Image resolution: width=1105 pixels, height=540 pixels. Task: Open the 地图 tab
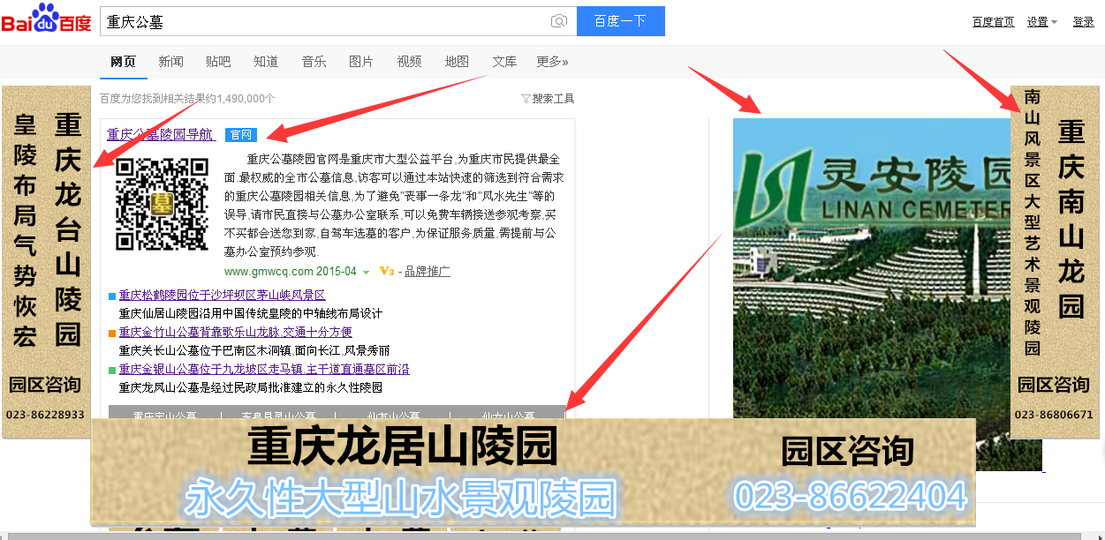(458, 62)
